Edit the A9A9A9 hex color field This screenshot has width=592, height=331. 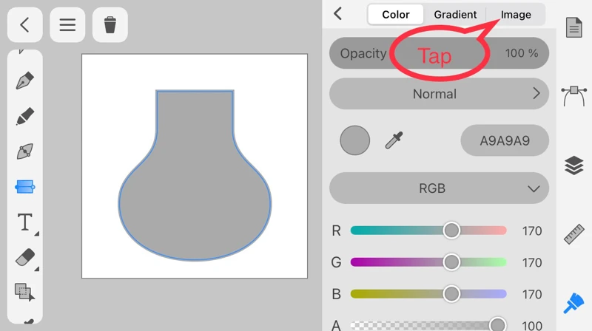point(505,140)
